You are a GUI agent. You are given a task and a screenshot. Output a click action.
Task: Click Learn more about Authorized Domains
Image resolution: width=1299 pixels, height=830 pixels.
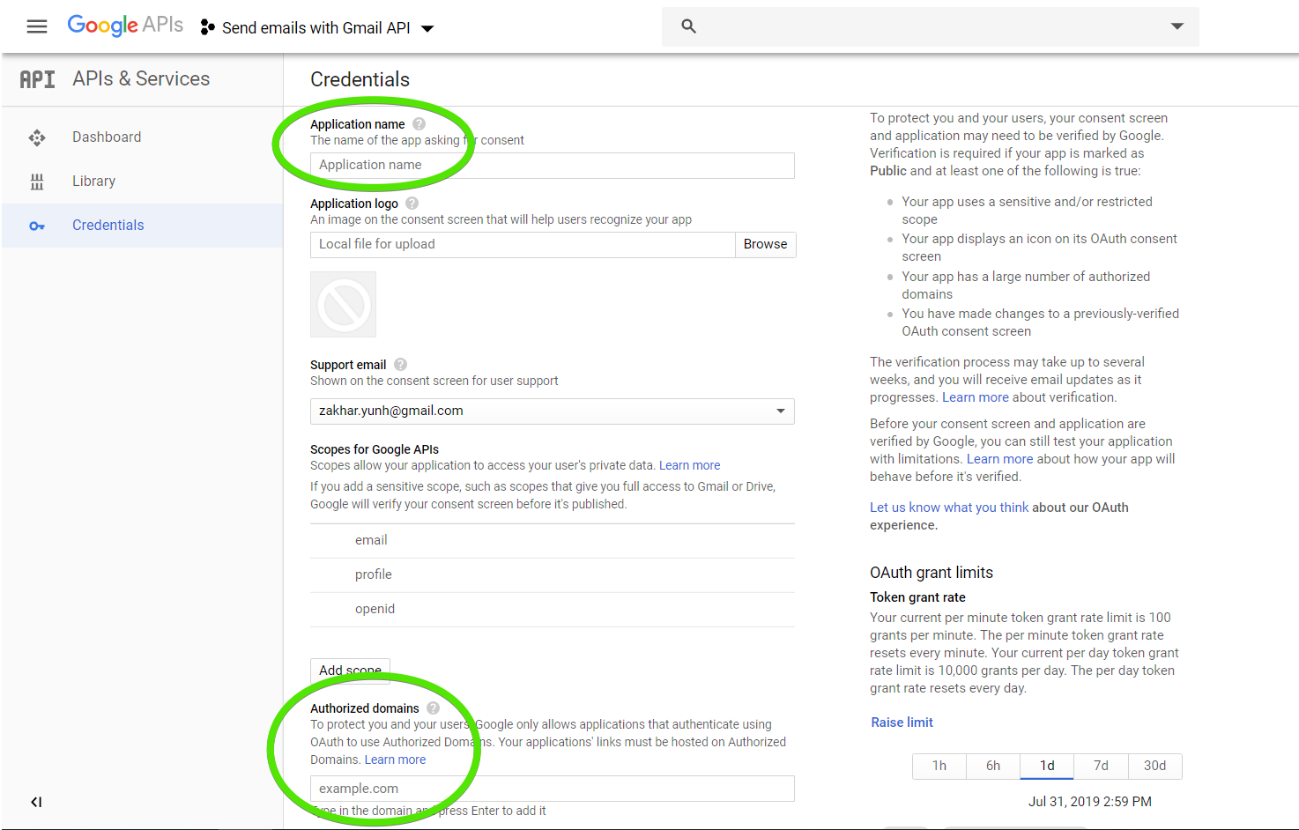(x=395, y=760)
